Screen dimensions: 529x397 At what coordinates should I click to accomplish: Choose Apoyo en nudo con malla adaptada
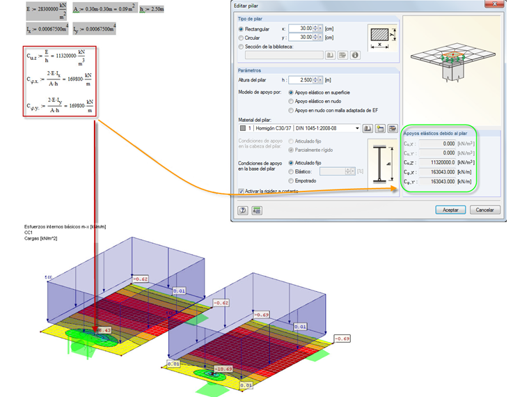[291, 110]
